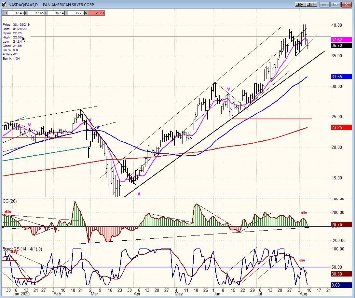Viewport: 355px width, 298px height.
Task: Click the Jun time axis label
Action: tap(217, 294)
